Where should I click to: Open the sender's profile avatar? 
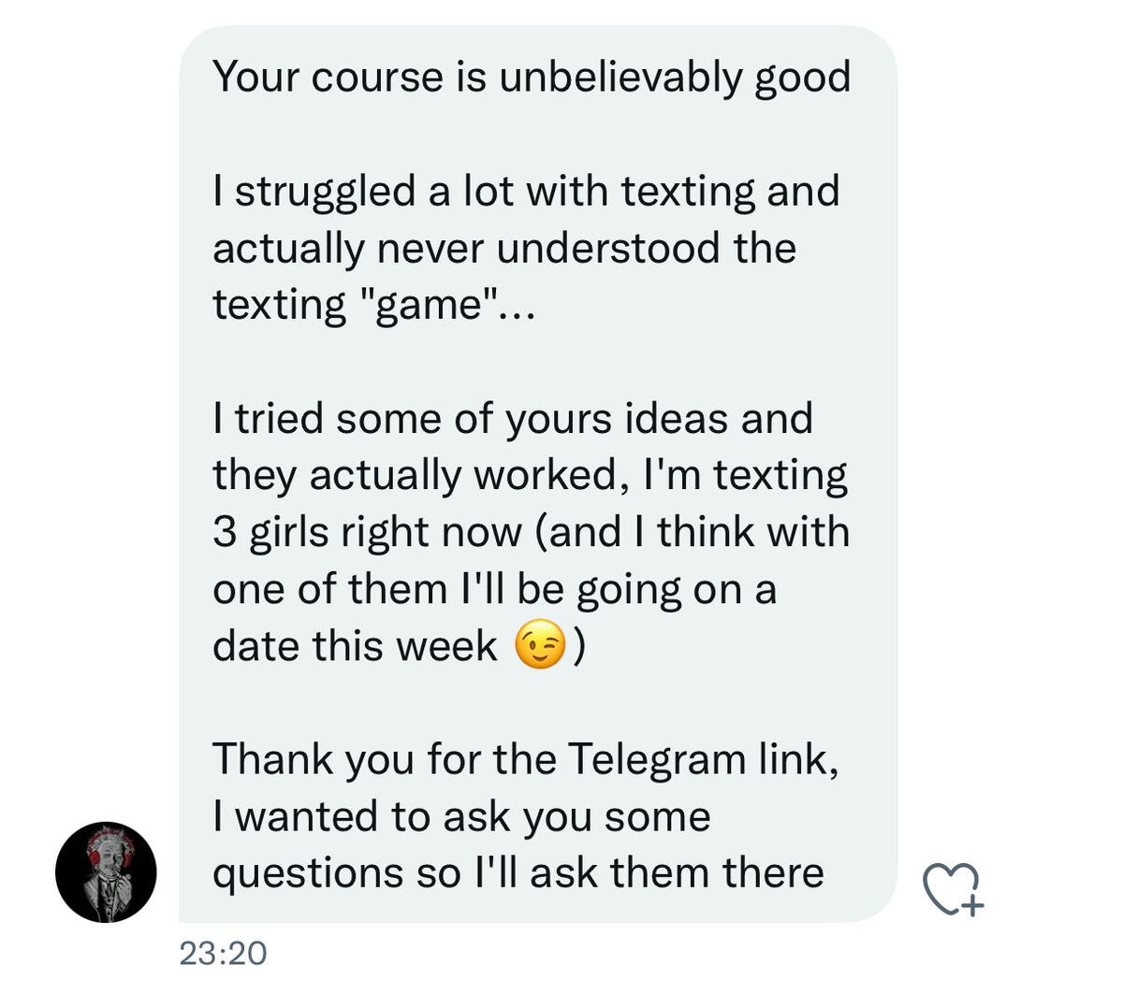click(x=106, y=872)
